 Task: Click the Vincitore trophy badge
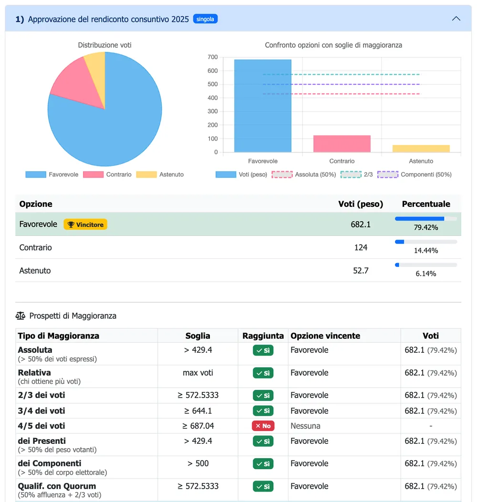click(85, 225)
